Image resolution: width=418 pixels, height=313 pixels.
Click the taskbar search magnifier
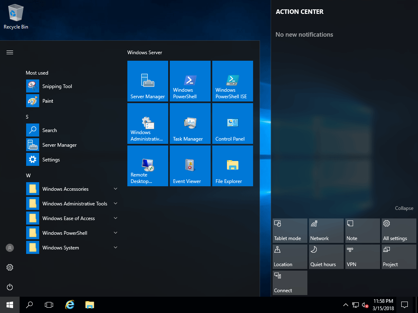pyautogui.click(x=29, y=305)
